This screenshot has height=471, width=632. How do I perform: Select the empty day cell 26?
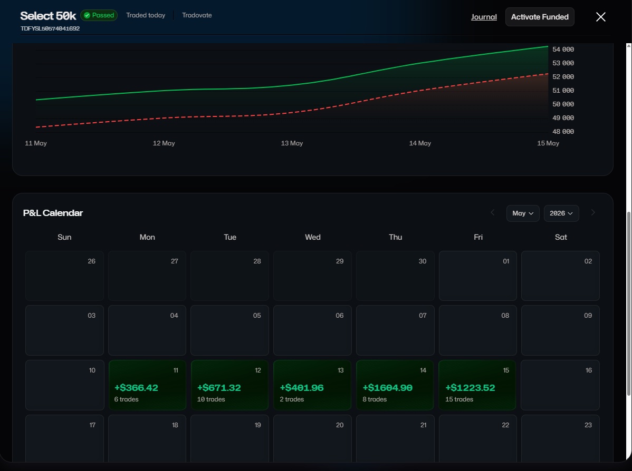click(x=64, y=276)
